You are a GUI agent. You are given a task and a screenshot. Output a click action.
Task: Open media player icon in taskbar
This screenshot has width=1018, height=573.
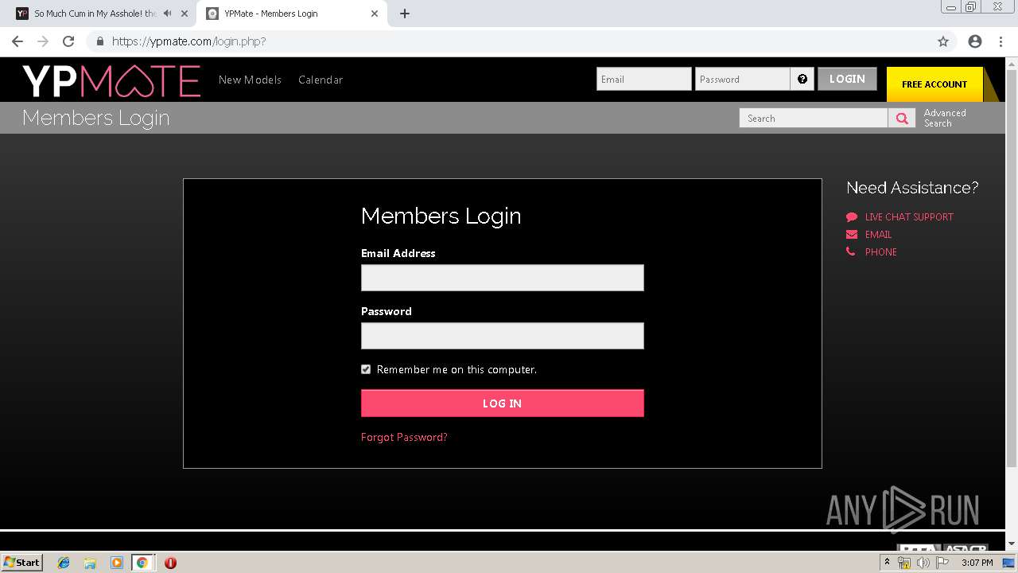pyautogui.click(x=116, y=563)
